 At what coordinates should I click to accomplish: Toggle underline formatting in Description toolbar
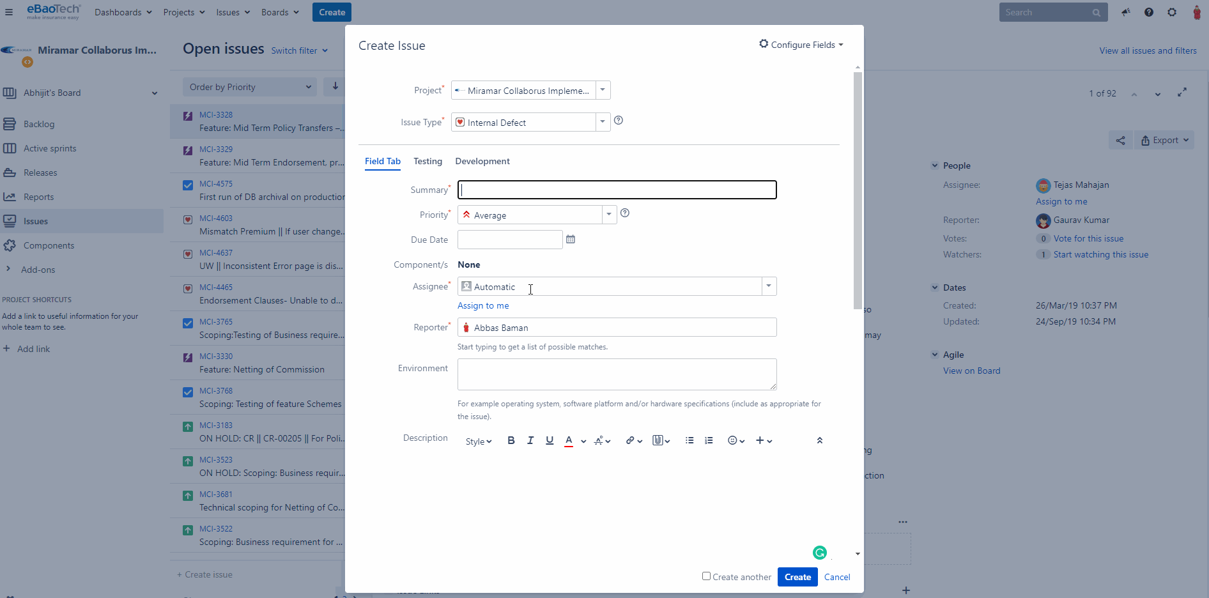[550, 440]
